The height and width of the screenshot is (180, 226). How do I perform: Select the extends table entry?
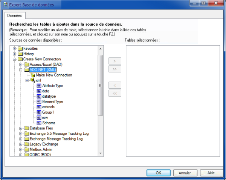pyautogui.click(x=48, y=107)
